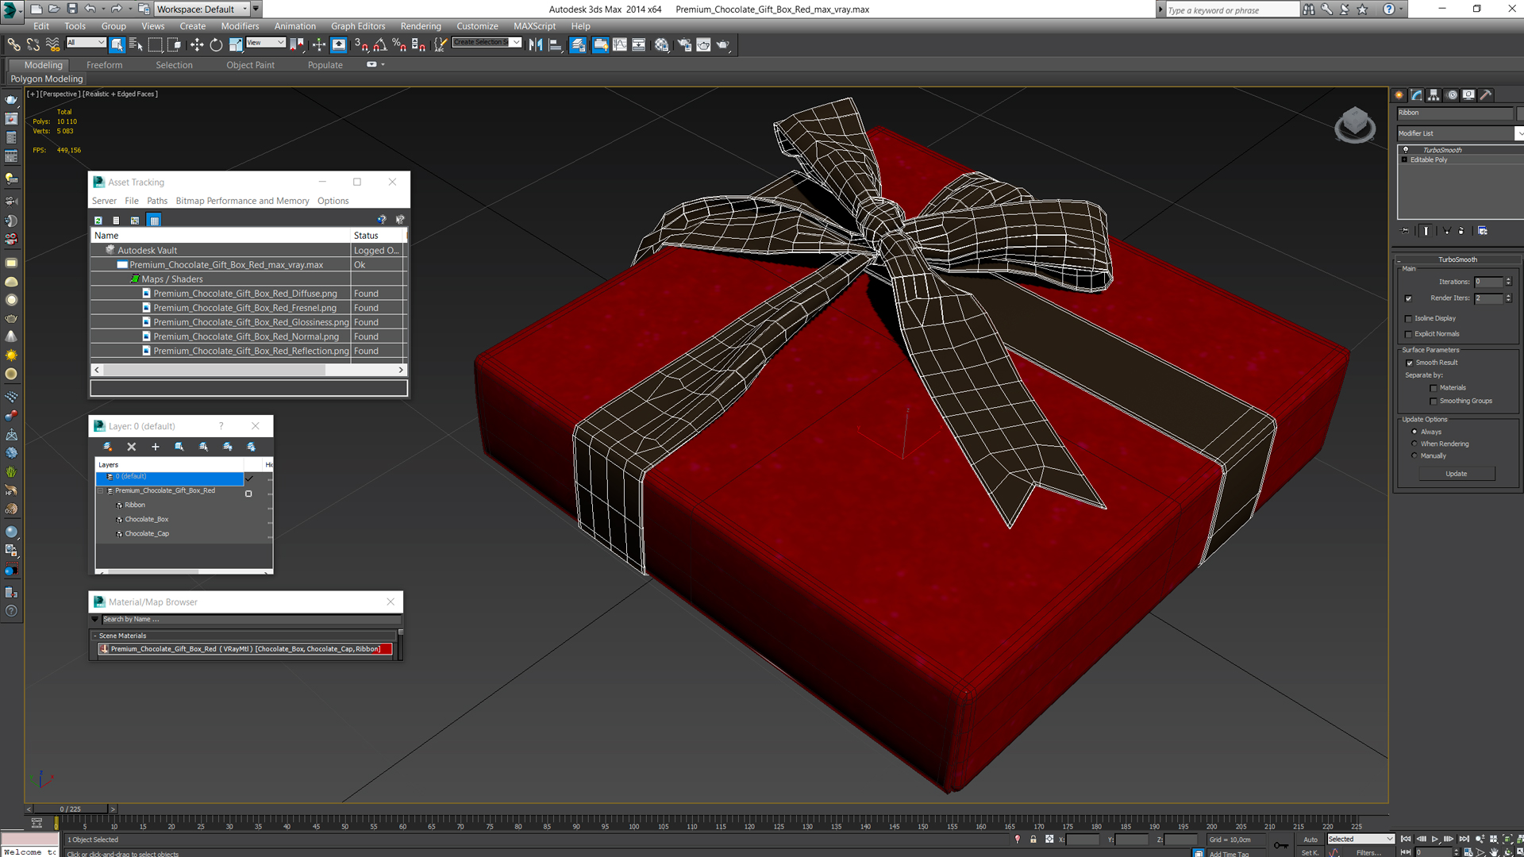Enable Explicit Normals checkbox
The height and width of the screenshot is (857, 1524).
point(1408,334)
